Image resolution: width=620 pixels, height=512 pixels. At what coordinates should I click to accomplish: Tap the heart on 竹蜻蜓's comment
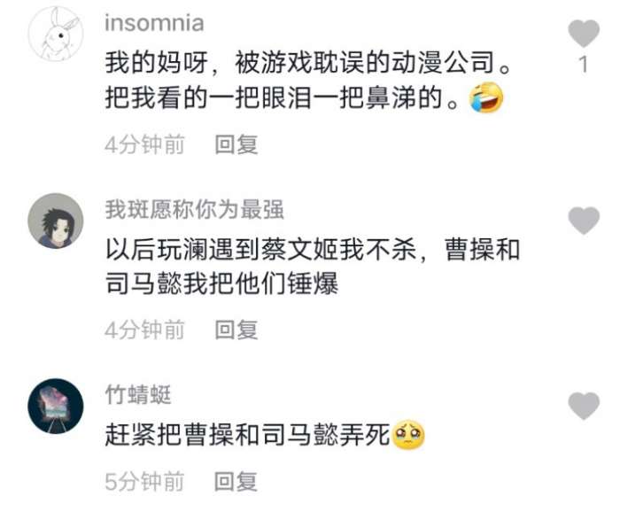click(584, 406)
